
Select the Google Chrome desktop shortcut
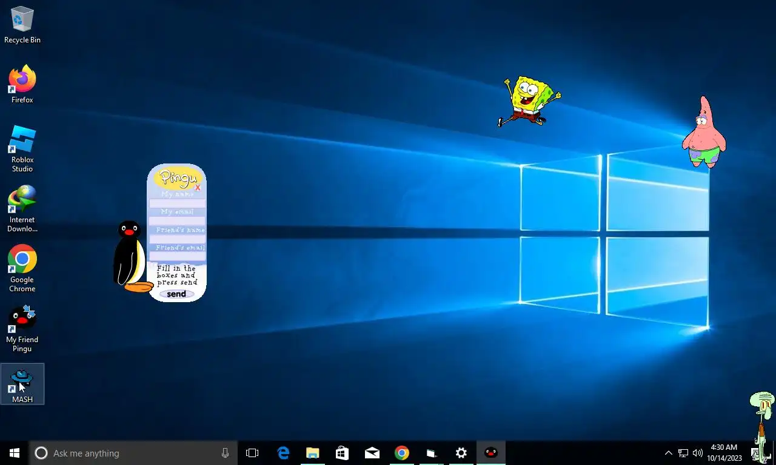(22, 269)
